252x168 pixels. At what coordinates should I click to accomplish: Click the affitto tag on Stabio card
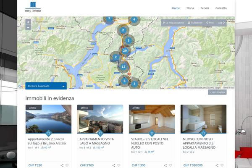(x=137, y=108)
